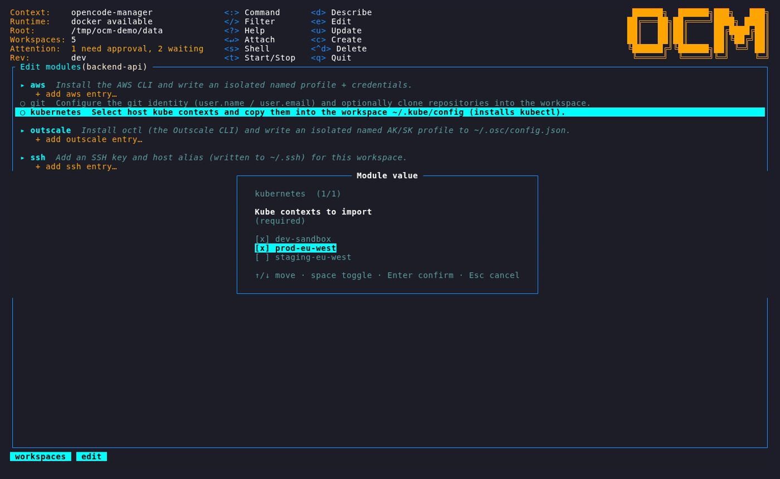Collapse the ssh module arrow
This screenshot has height=479, width=780.
pyautogui.click(x=23, y=157)
